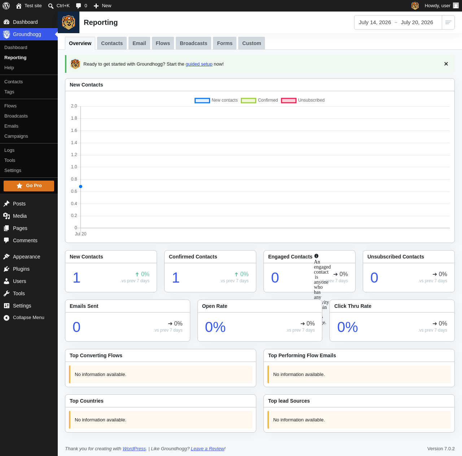The width and height of the screenshot is (462, 456).
Task: Open the WordPress logo menu
Action: (x=6, y=6)
